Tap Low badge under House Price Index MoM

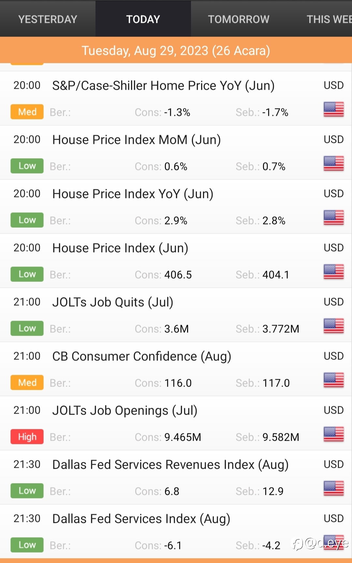(x=27, y=166)
